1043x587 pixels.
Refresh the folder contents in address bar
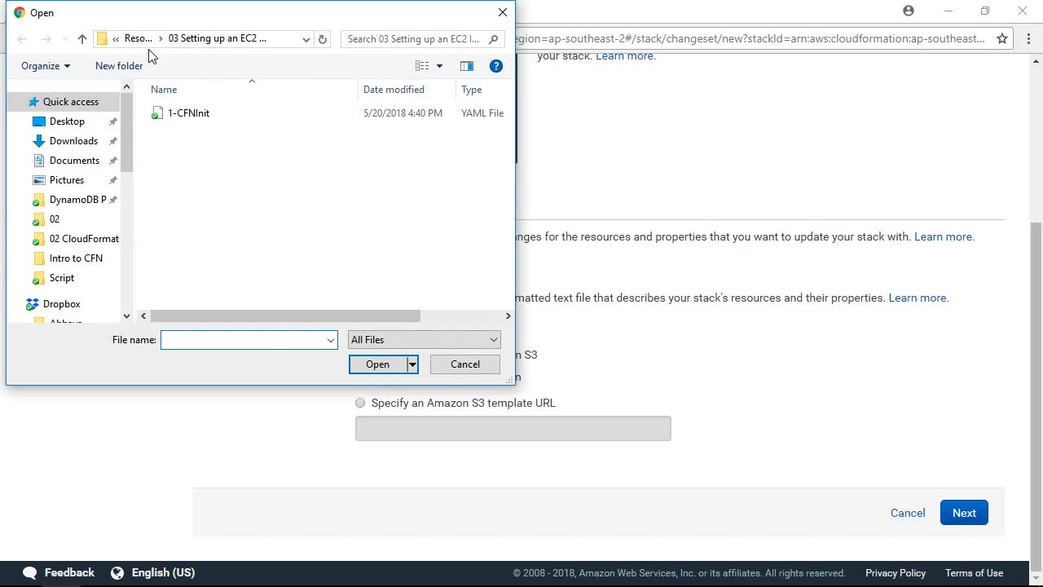click(323, 39)
